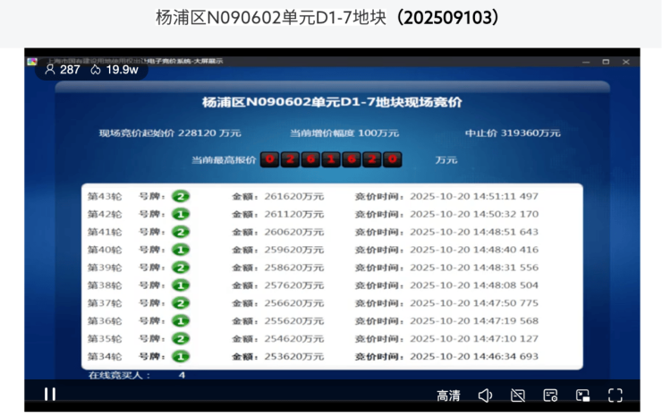
Task: Click bidder badge 1 in round 40
Action: 181,250
